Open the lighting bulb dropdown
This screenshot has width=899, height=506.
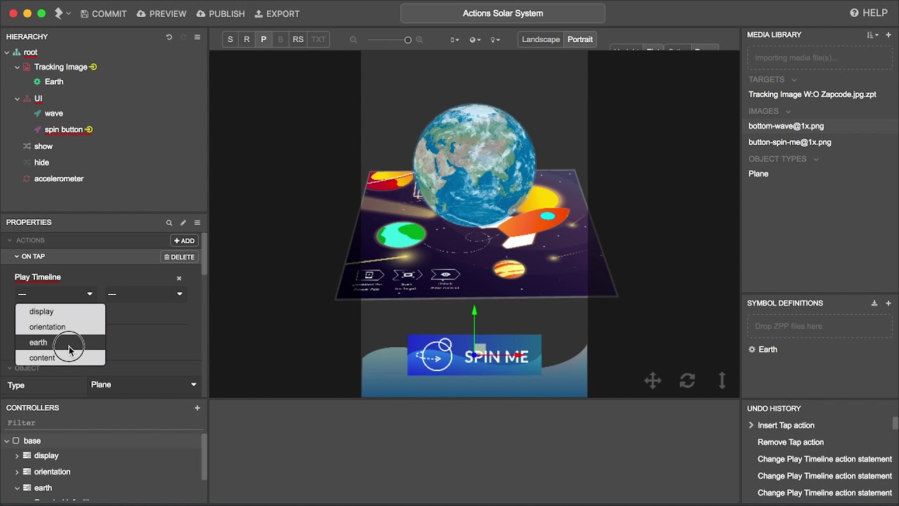click(495, 40)
